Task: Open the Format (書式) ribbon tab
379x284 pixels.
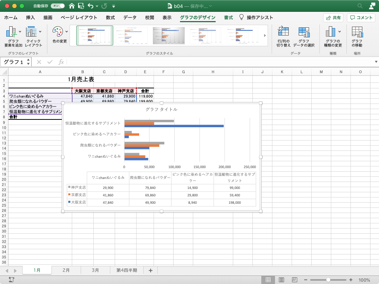Action: click(228, 17)
